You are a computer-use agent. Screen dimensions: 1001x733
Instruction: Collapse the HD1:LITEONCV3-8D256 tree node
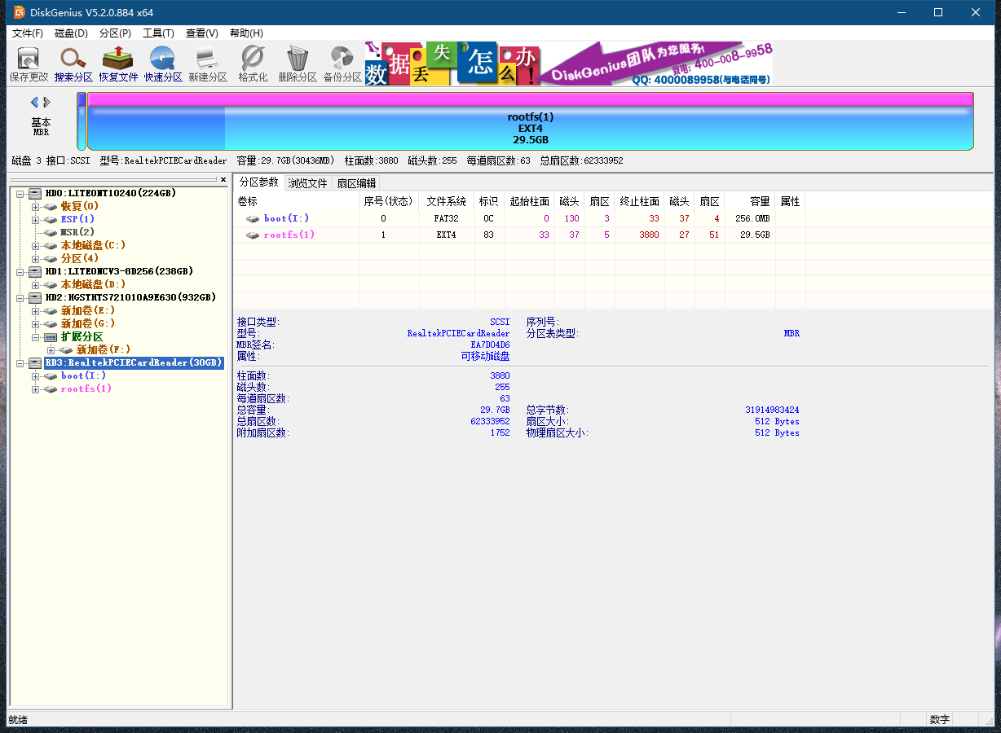pos(20,271)
